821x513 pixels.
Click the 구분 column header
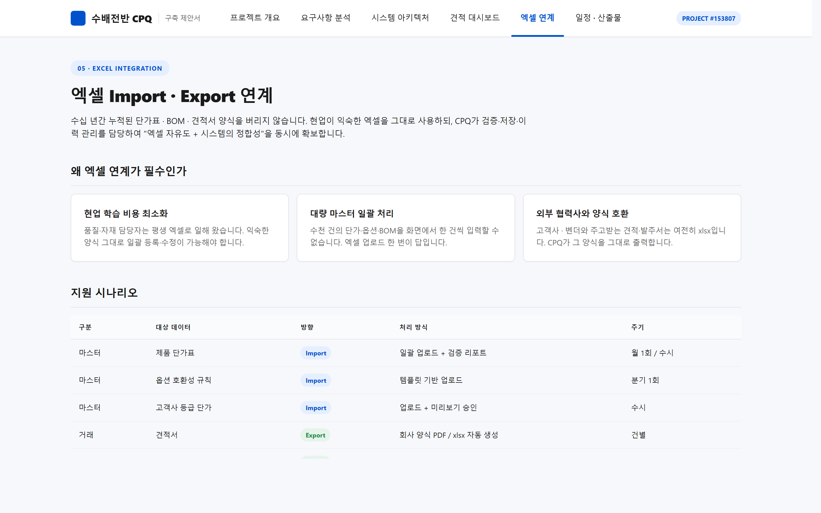click(x=85, y=327)
